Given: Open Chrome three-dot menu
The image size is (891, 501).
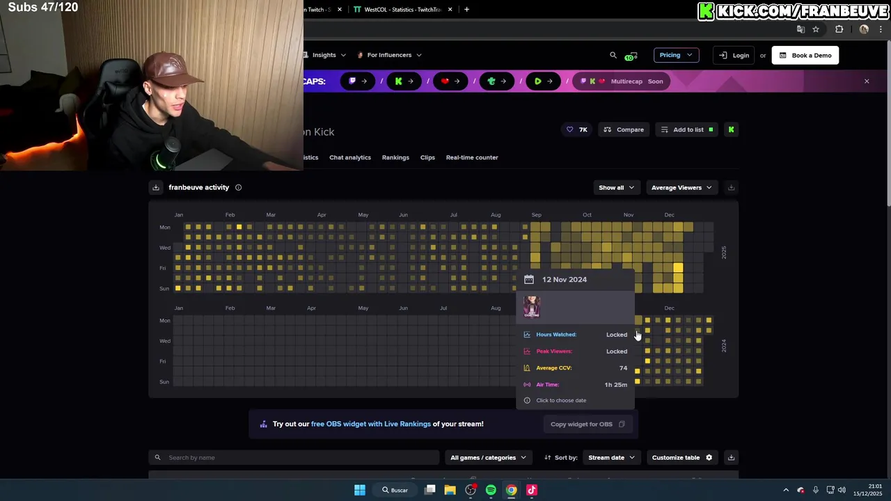Looking at the screenshot, I should coord(881,29).
